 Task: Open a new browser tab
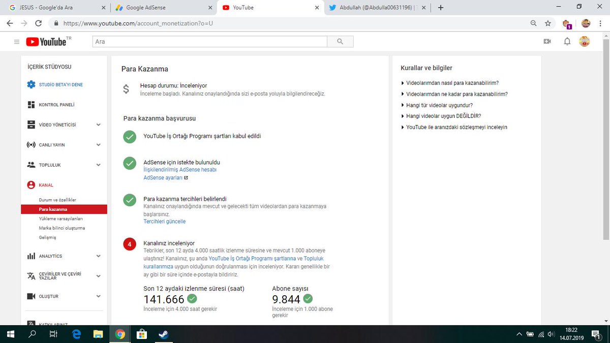coord(441,8)
